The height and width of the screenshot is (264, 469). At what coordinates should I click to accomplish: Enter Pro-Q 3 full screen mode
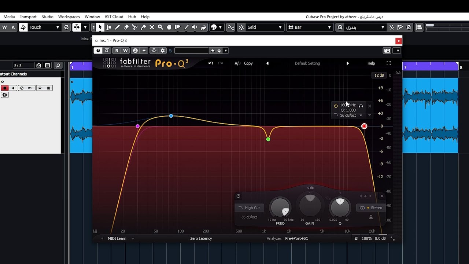tap(389, 63)
